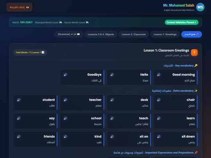Click the word learn
The width and height of the screenshot is (211, 158).
[191, 118]
